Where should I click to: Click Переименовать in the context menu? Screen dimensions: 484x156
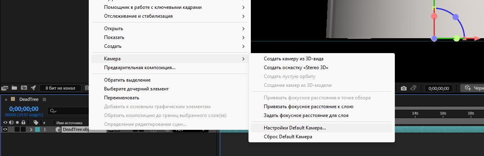tap(169, 98)
